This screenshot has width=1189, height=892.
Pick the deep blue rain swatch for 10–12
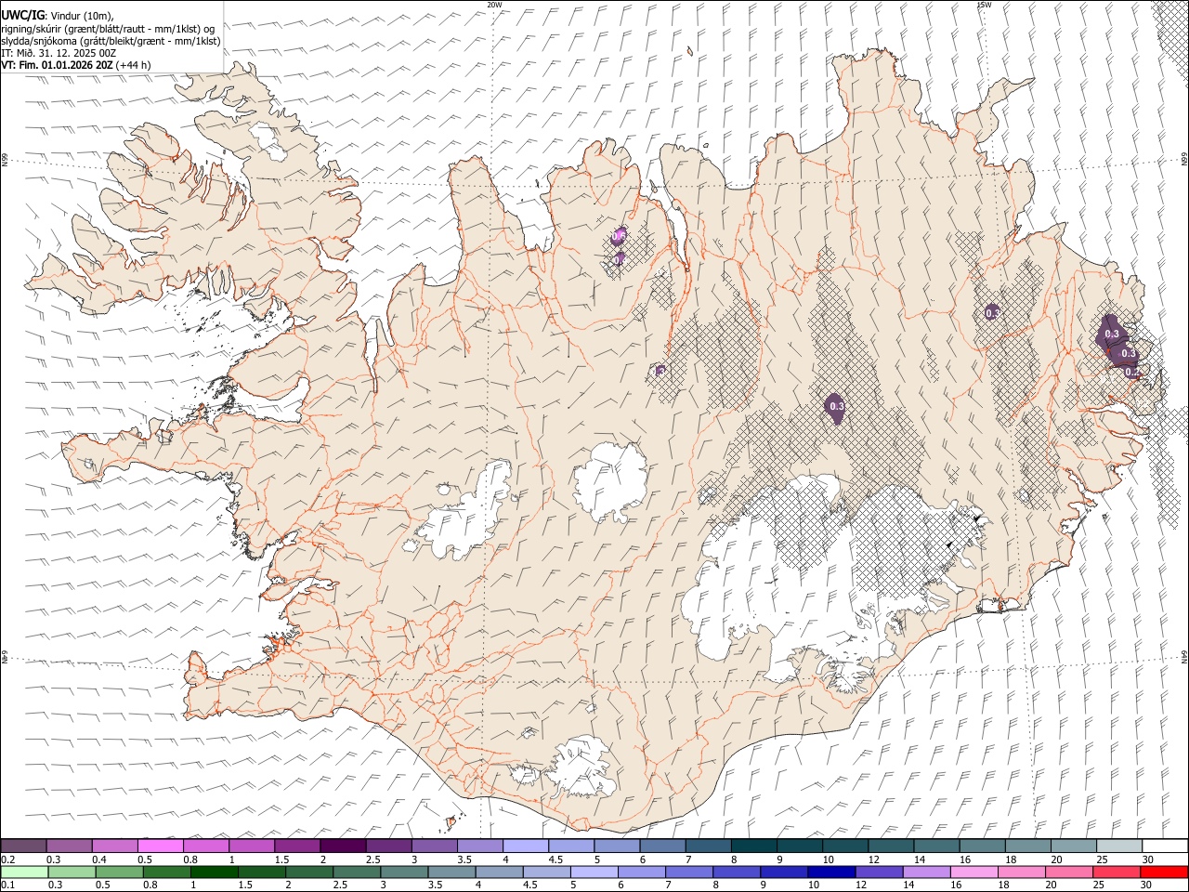pos(830,872)
